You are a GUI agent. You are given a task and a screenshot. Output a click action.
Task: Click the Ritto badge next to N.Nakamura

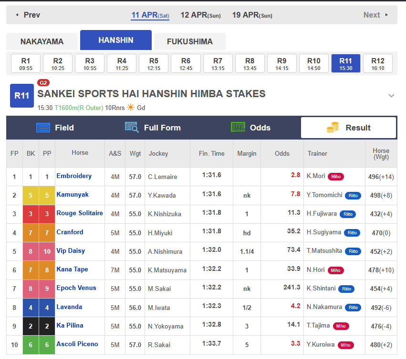pos(353,308)
